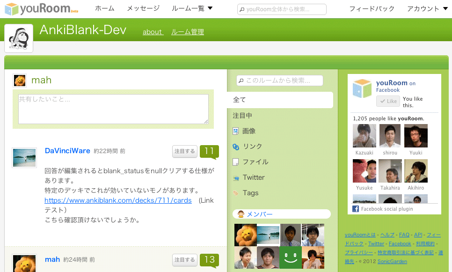Open the youRoomとは footer link
The image size is (452, 272).
click(360, 235)
